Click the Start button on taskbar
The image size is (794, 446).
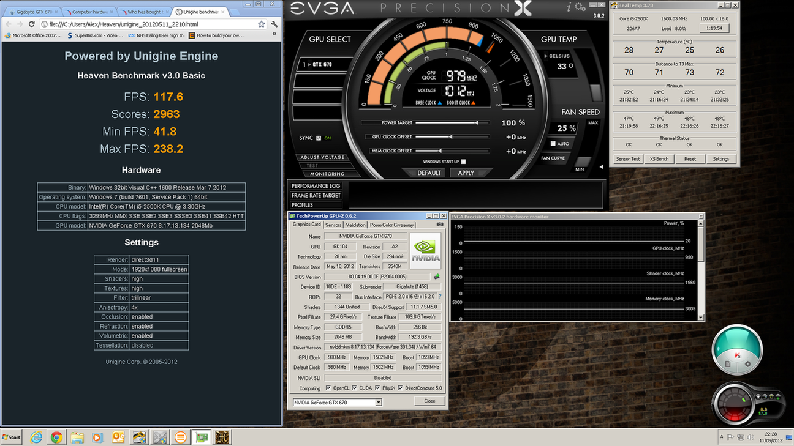coord(12,437)
